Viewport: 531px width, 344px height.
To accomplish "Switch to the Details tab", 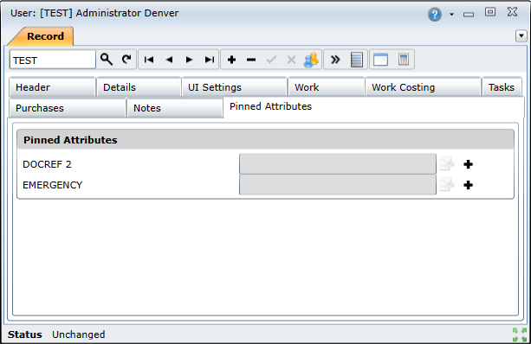I will [139, 87].
